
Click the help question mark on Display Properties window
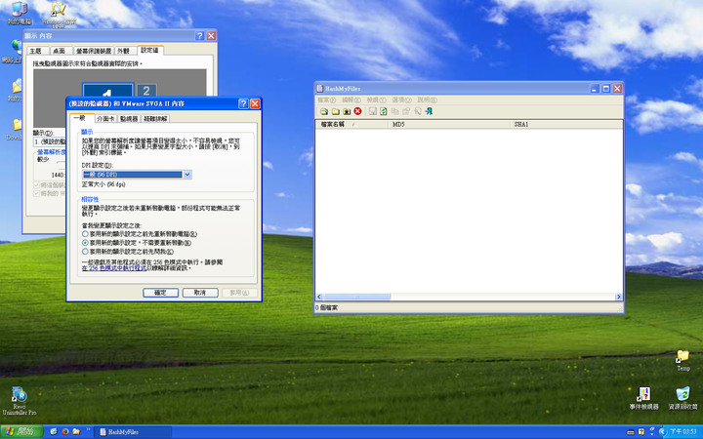199,36
